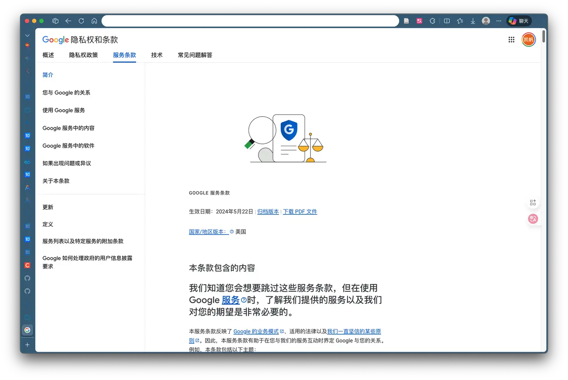The width and height of the screenshot is (568, 380).
Task: Open the browser home page
Action: pos(94,21)
